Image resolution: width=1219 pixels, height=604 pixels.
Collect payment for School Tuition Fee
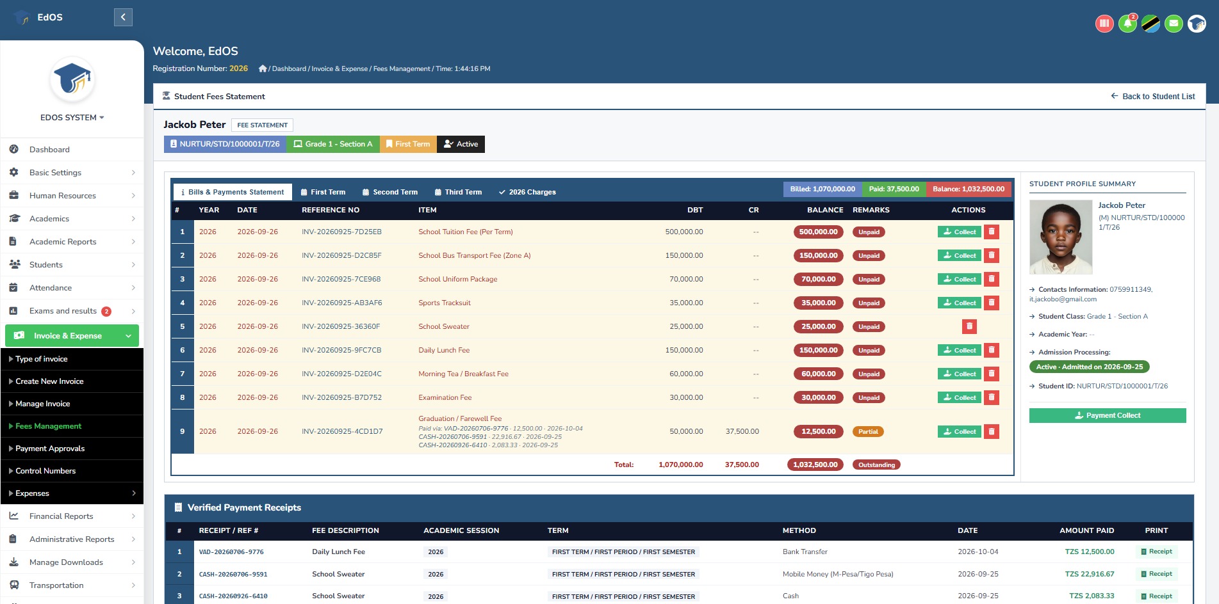[x=960, y=232]
